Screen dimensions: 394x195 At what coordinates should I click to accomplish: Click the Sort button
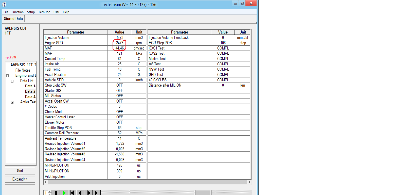coord(20,171)
